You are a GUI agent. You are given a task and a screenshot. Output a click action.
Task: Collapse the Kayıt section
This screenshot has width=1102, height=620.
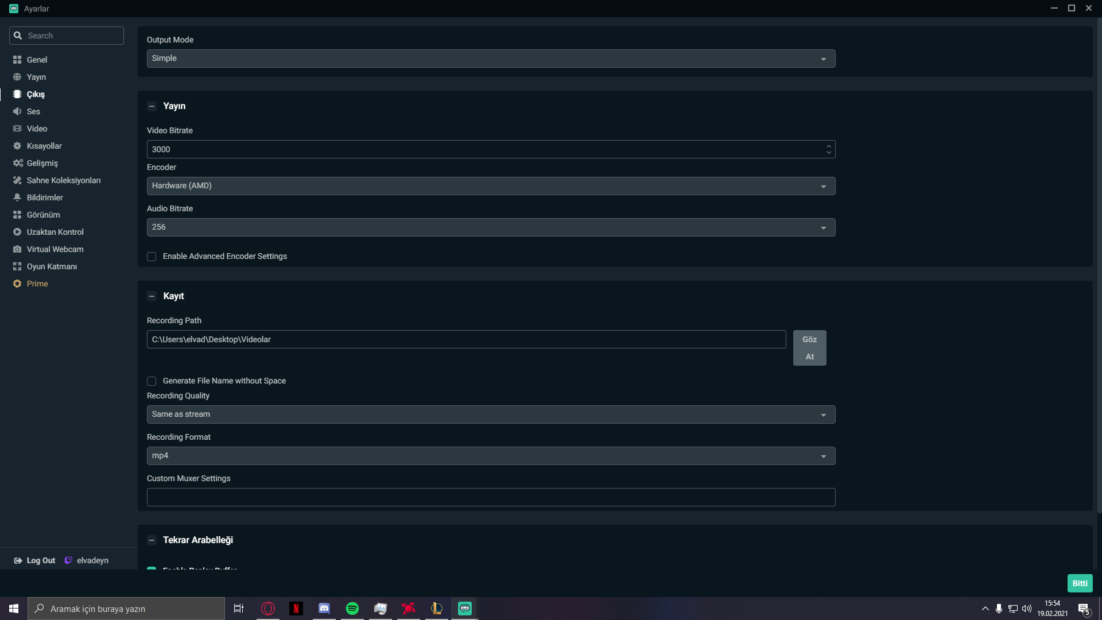(152, 296)
